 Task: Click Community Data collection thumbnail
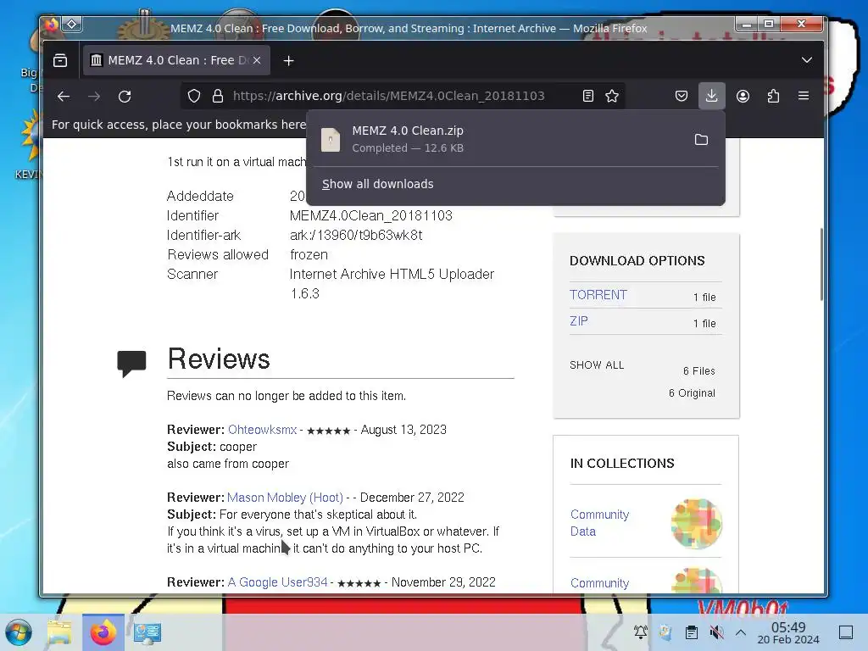[697, 523]
